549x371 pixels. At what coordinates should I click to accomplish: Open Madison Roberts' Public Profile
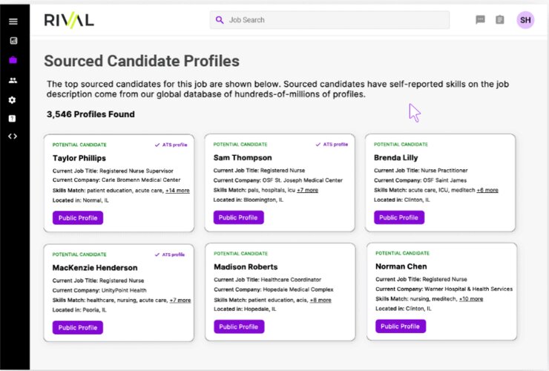238,326
